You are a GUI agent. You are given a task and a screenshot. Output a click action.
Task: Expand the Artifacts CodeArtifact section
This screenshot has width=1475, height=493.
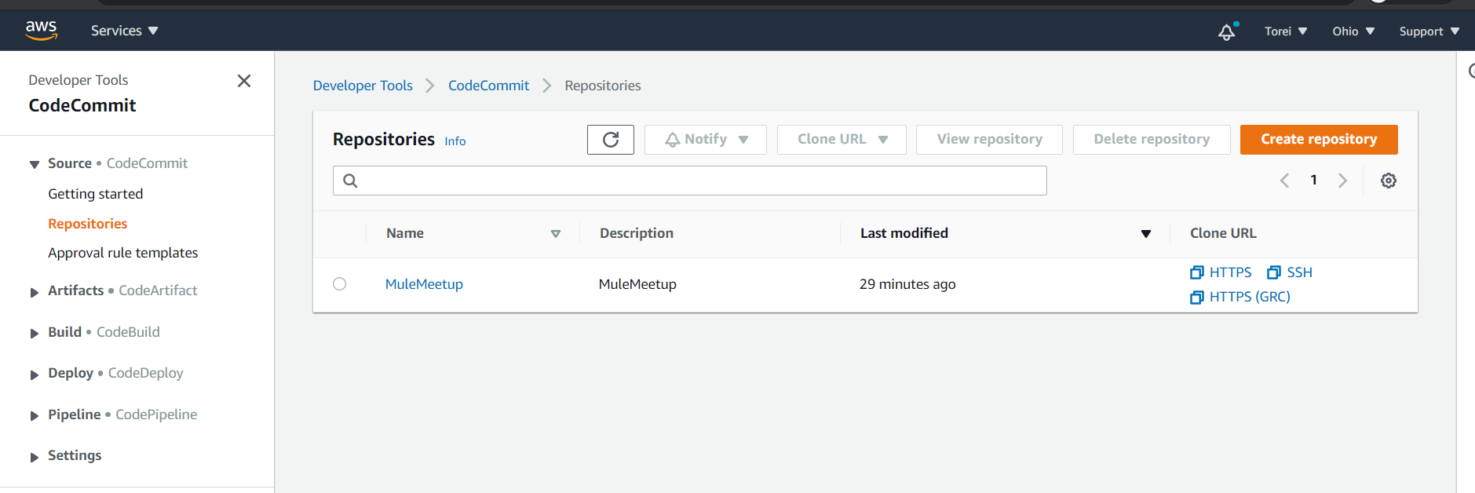click(x=35, y=292)
